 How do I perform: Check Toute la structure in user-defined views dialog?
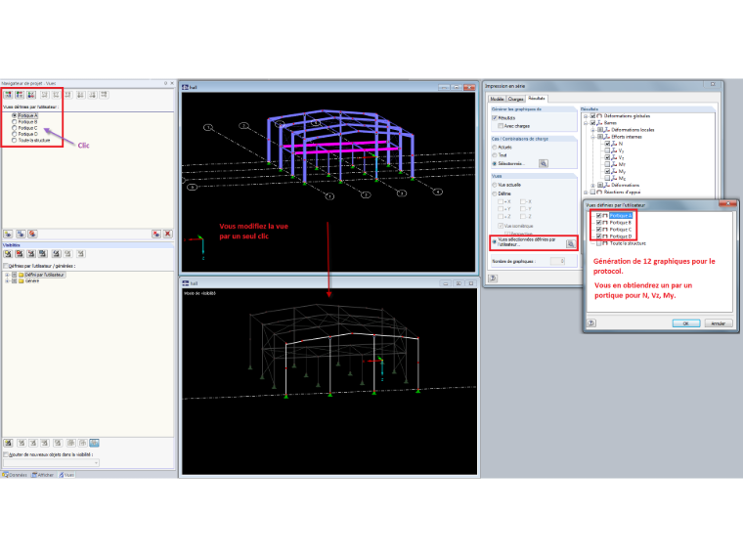[599, 243]
